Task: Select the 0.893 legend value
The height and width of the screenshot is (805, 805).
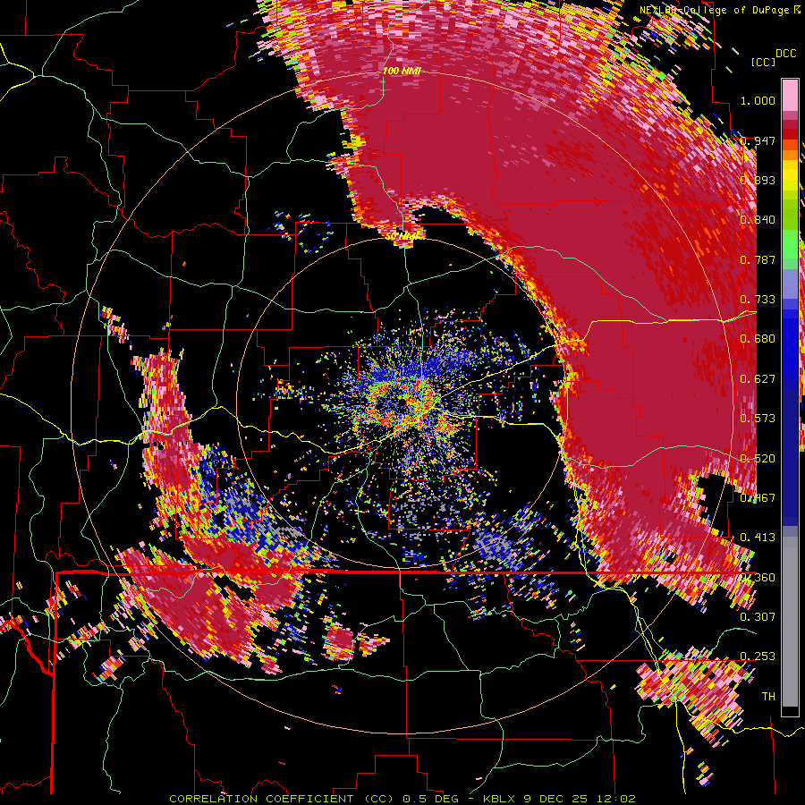Action: (758, 180)
